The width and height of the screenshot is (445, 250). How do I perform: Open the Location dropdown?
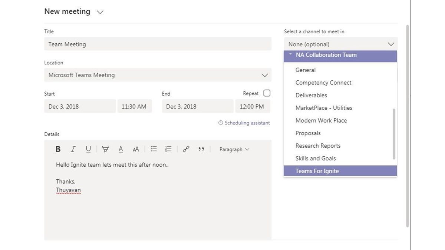(158, 75)
